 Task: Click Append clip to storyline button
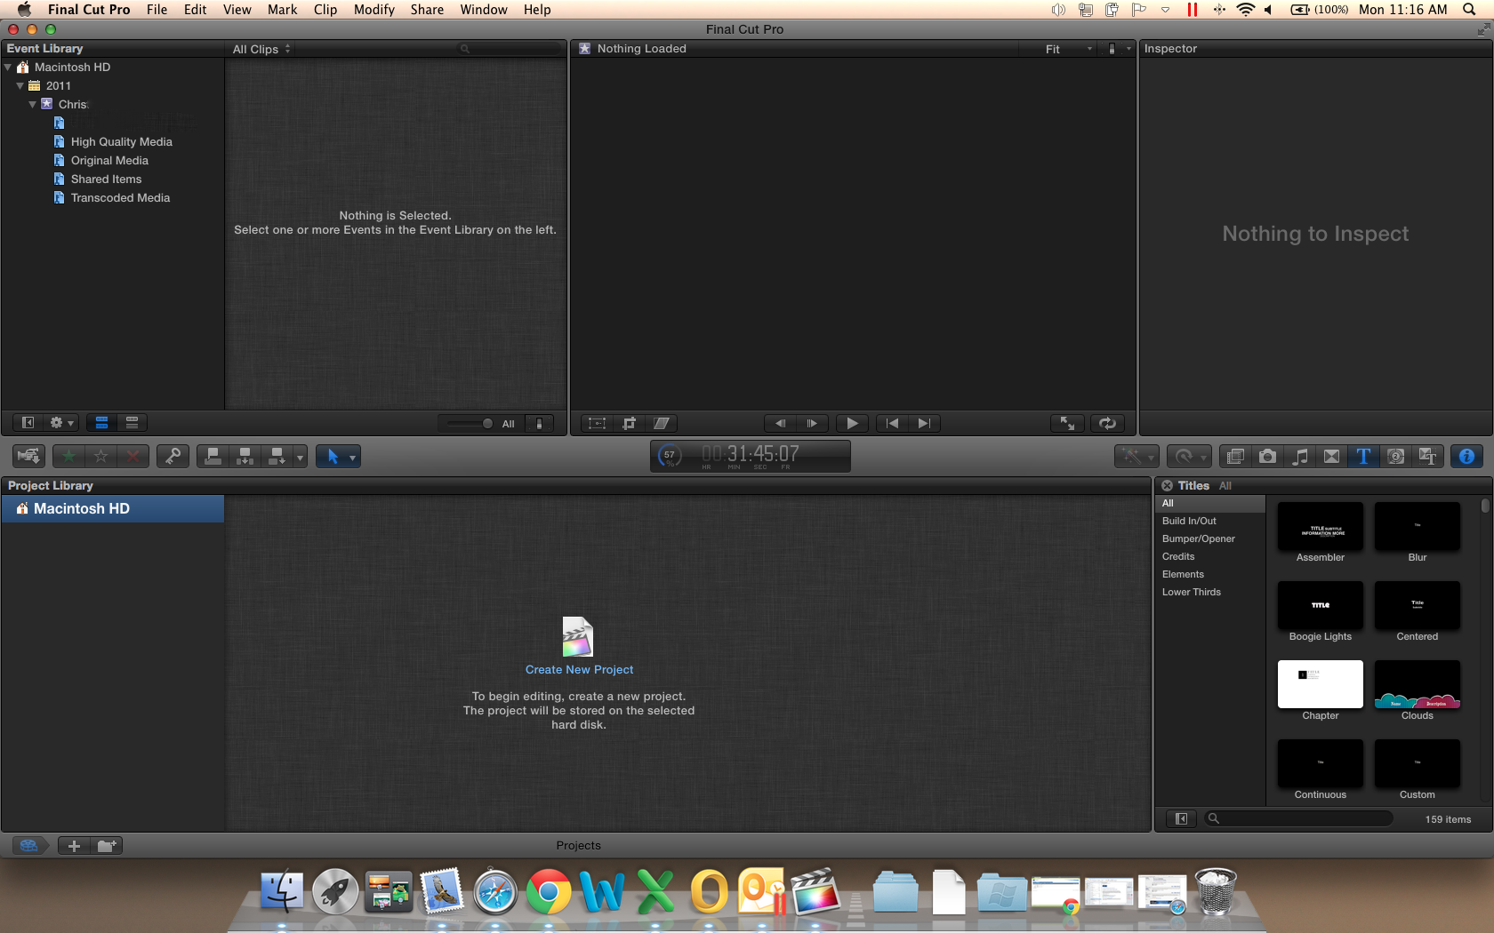(x=277, y=456)
